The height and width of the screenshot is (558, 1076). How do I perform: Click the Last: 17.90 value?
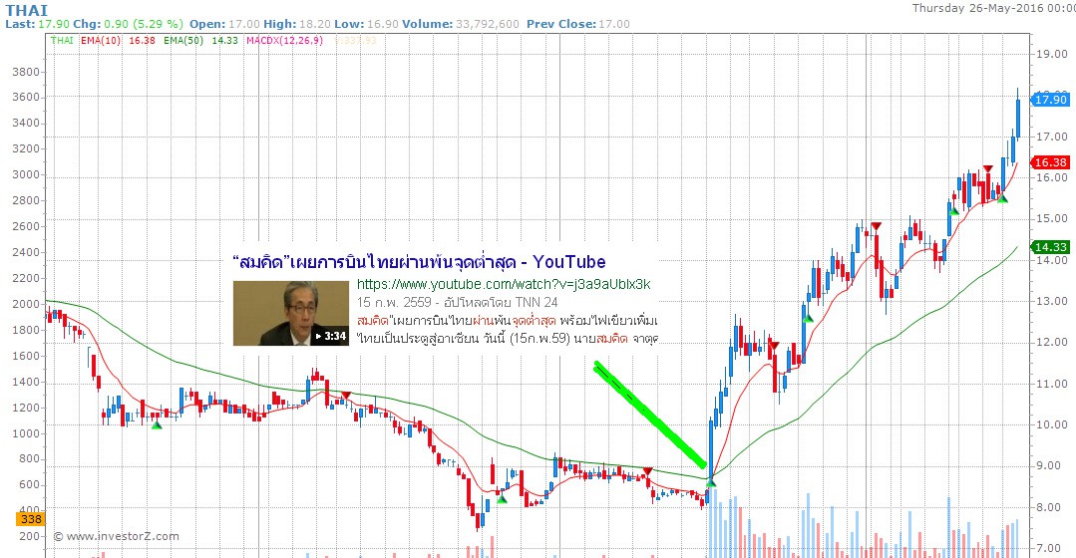(x=36, y=24)
